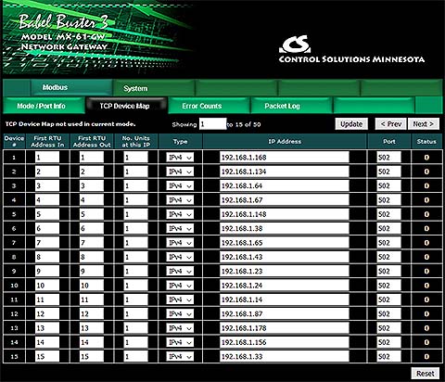This screenshot has width=445, height=382.
Task: Click 'TCP Device Map not used' message
Action: 70,124
